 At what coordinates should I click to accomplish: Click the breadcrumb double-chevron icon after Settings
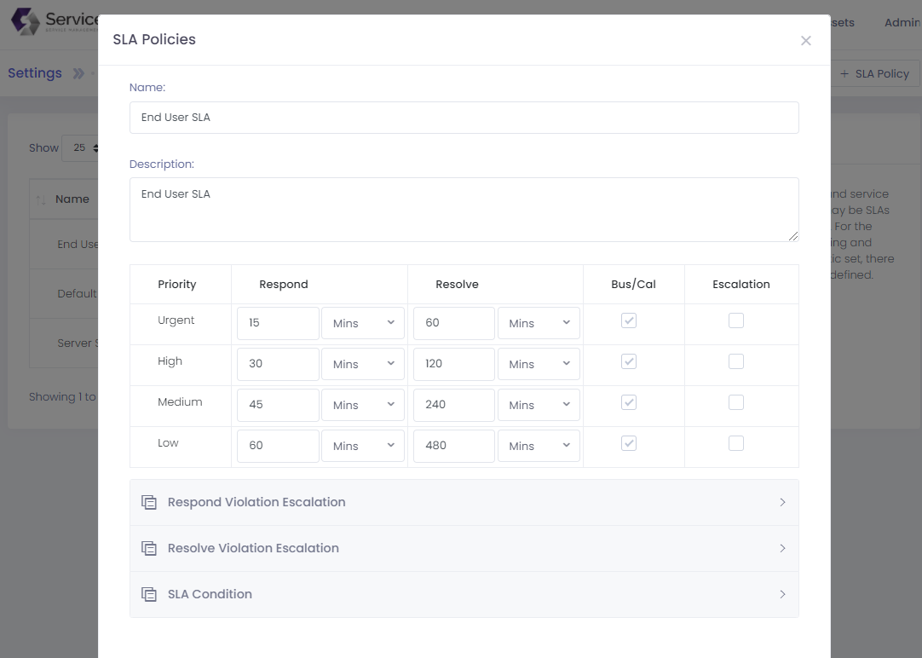[78, 74]
